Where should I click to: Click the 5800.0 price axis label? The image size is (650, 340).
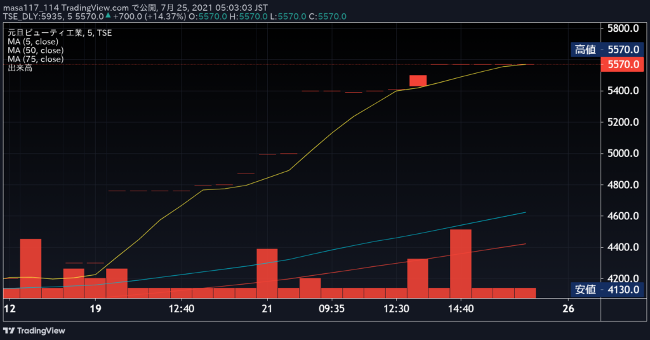pos(623,29)
